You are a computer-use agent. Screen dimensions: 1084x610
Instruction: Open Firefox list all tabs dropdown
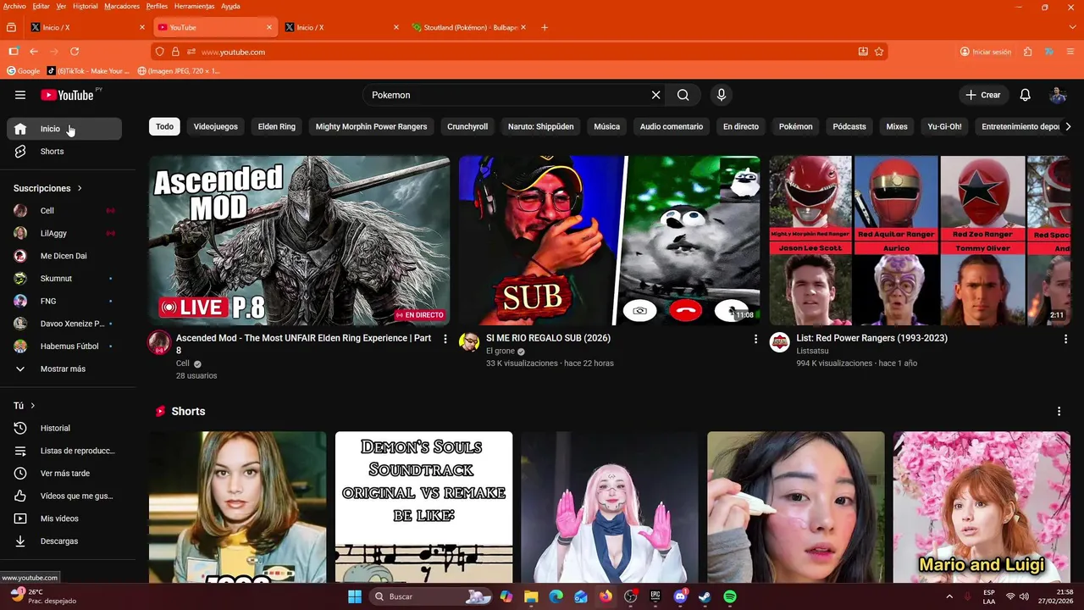(x=1072, y=27)
